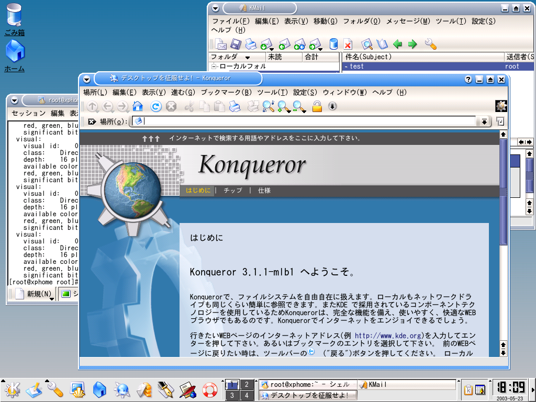
Task: Click Konqueror's Back arrow
Action: 108,107
